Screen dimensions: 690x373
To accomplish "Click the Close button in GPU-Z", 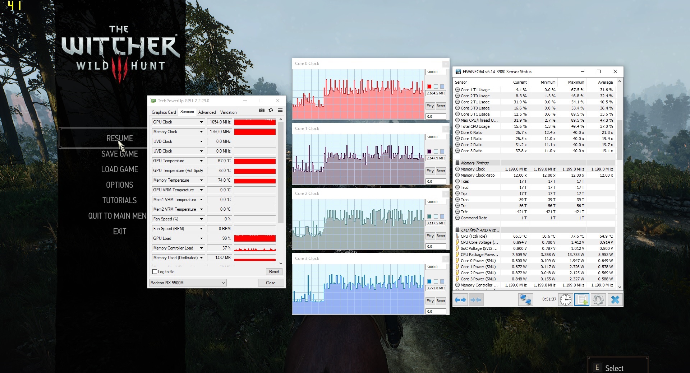I will [x=271, y=283].
